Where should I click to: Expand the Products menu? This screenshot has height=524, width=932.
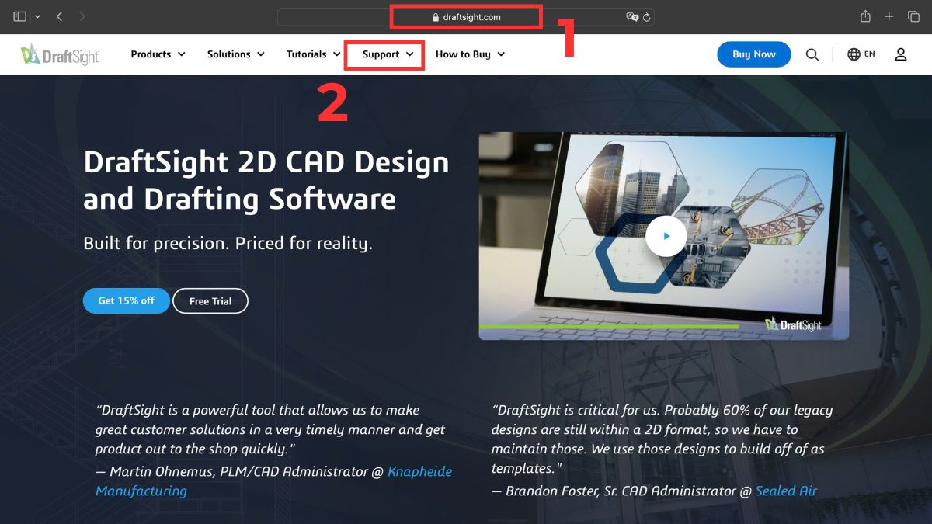click(x=158, y=54)
